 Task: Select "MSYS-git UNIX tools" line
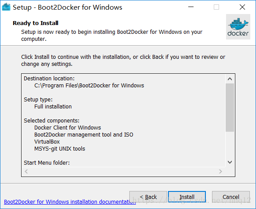[59, 149]
